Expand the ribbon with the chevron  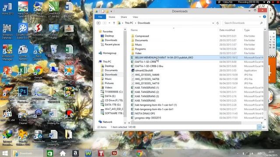[x=260, y=17]
